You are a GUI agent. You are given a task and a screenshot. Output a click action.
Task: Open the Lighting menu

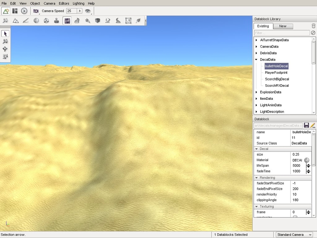tap(79, 4)
